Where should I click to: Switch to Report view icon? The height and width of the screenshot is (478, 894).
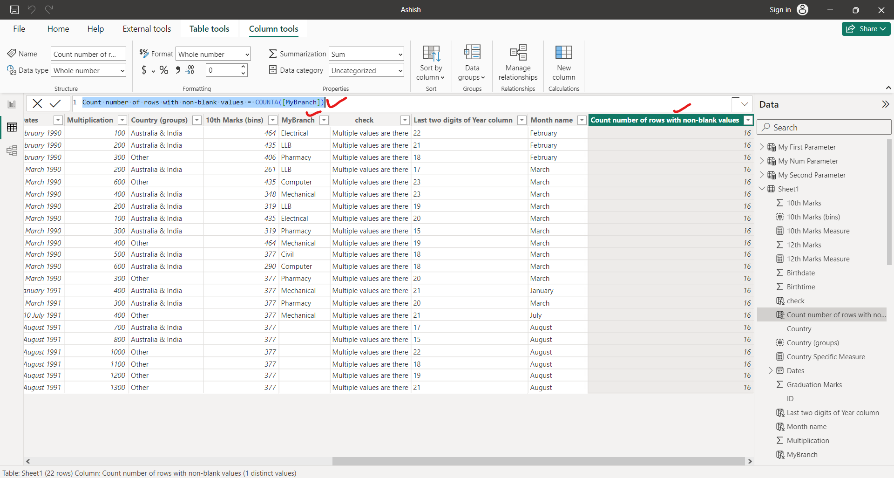pos(12,104)
